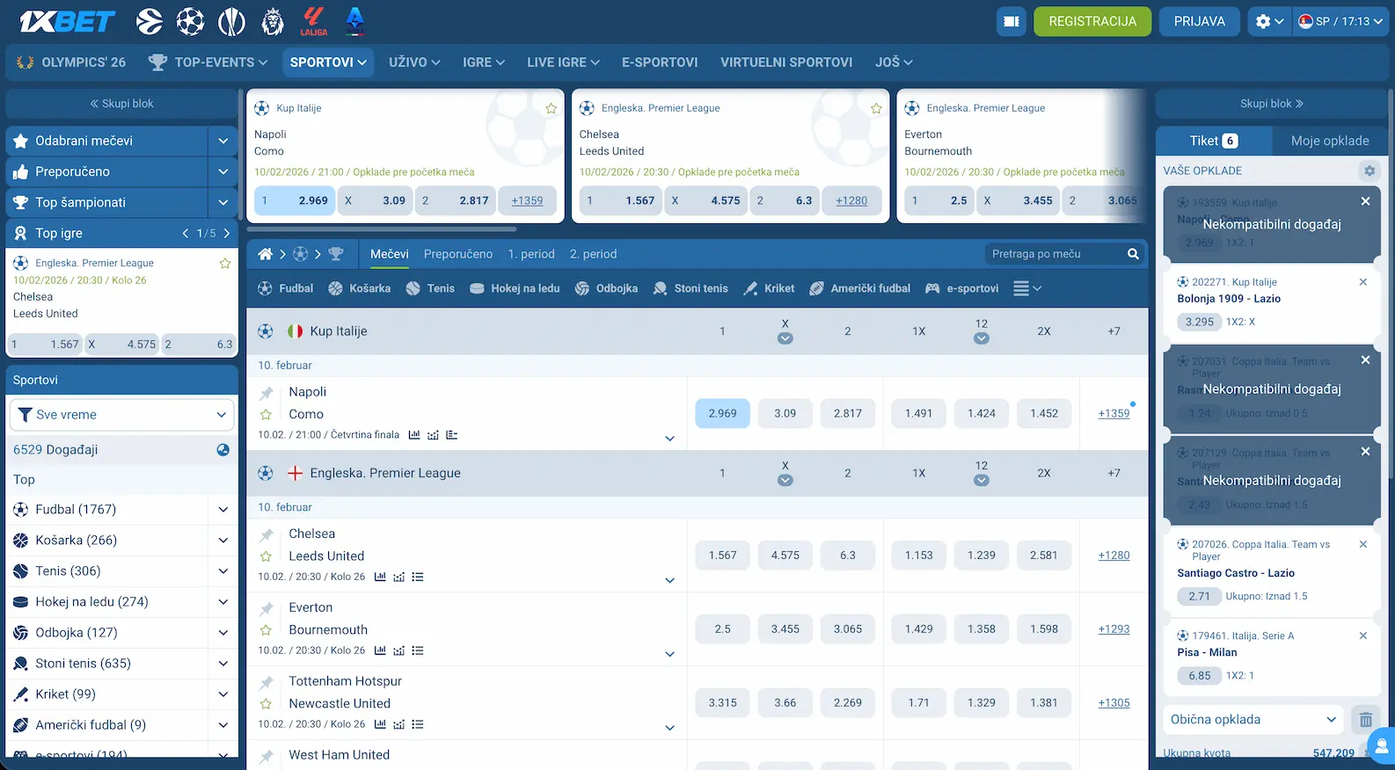This screenshot has width=1395, height=770.
Task: Click the PRIJAVA button
Action: coord(1200,21)
